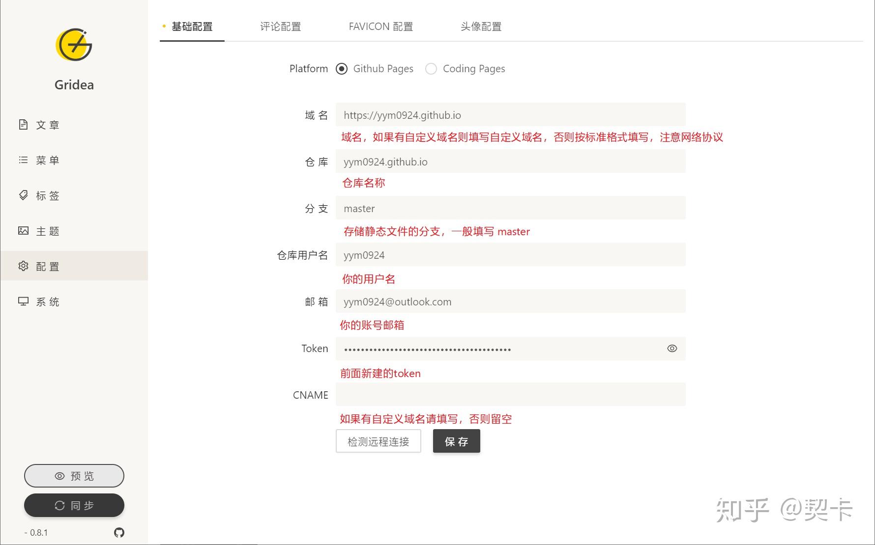This screenshot has width=875, height=545.
Task: Switch to the 头像配置 tab
Action: (481, 27)
